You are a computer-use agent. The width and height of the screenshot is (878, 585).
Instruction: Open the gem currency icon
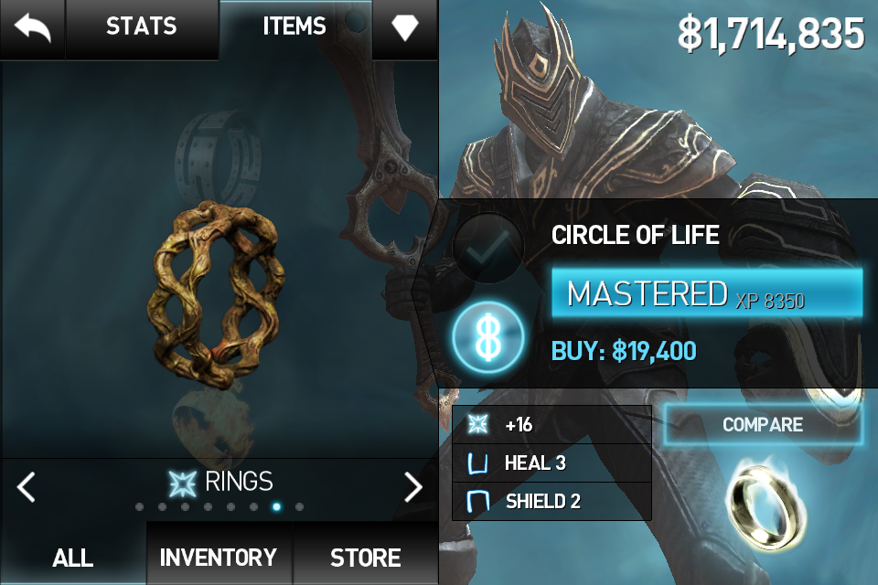404,27
